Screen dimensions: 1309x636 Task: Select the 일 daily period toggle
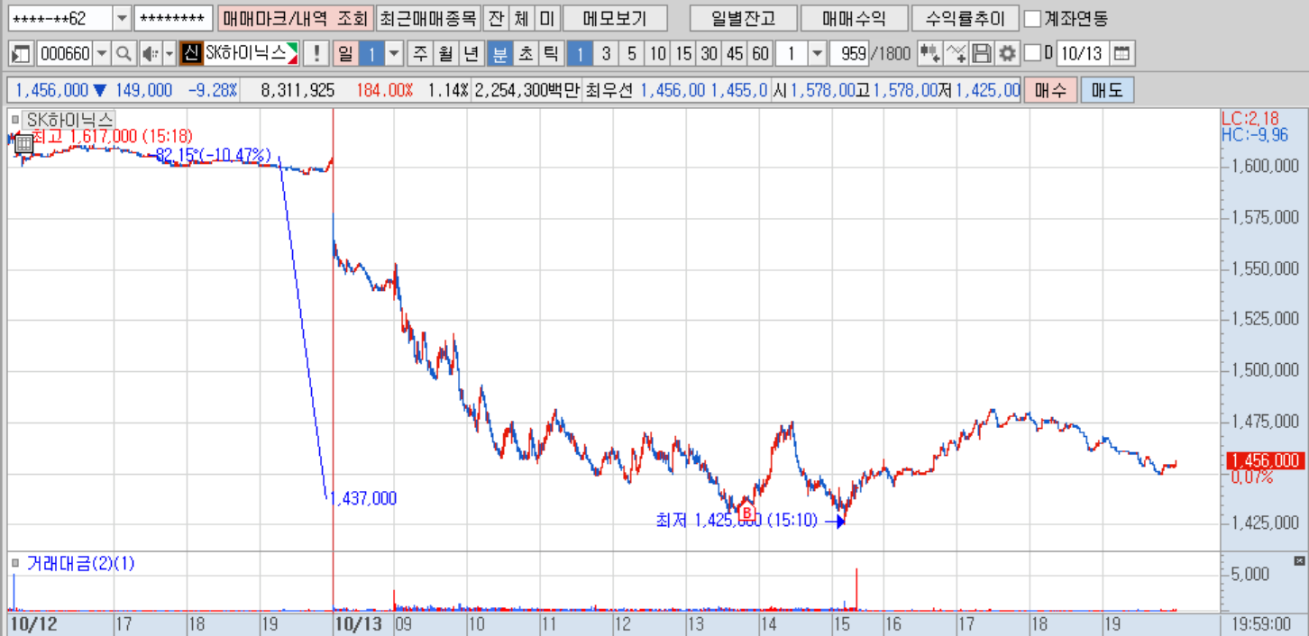pos(345,54)
